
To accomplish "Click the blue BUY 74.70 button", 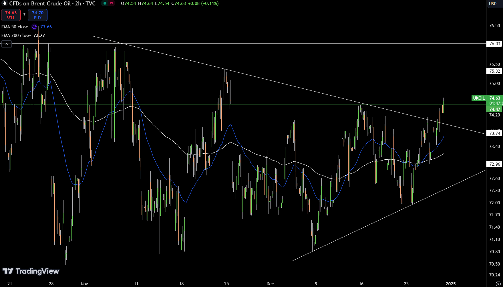I will click(38, 15).
